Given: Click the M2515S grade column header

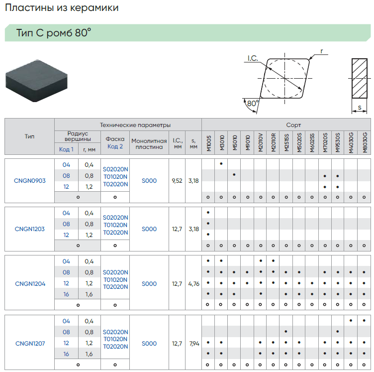Looking at the screenshot, I should 286,142.
